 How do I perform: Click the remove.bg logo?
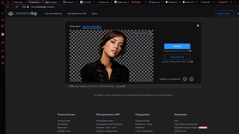(22, 13)
